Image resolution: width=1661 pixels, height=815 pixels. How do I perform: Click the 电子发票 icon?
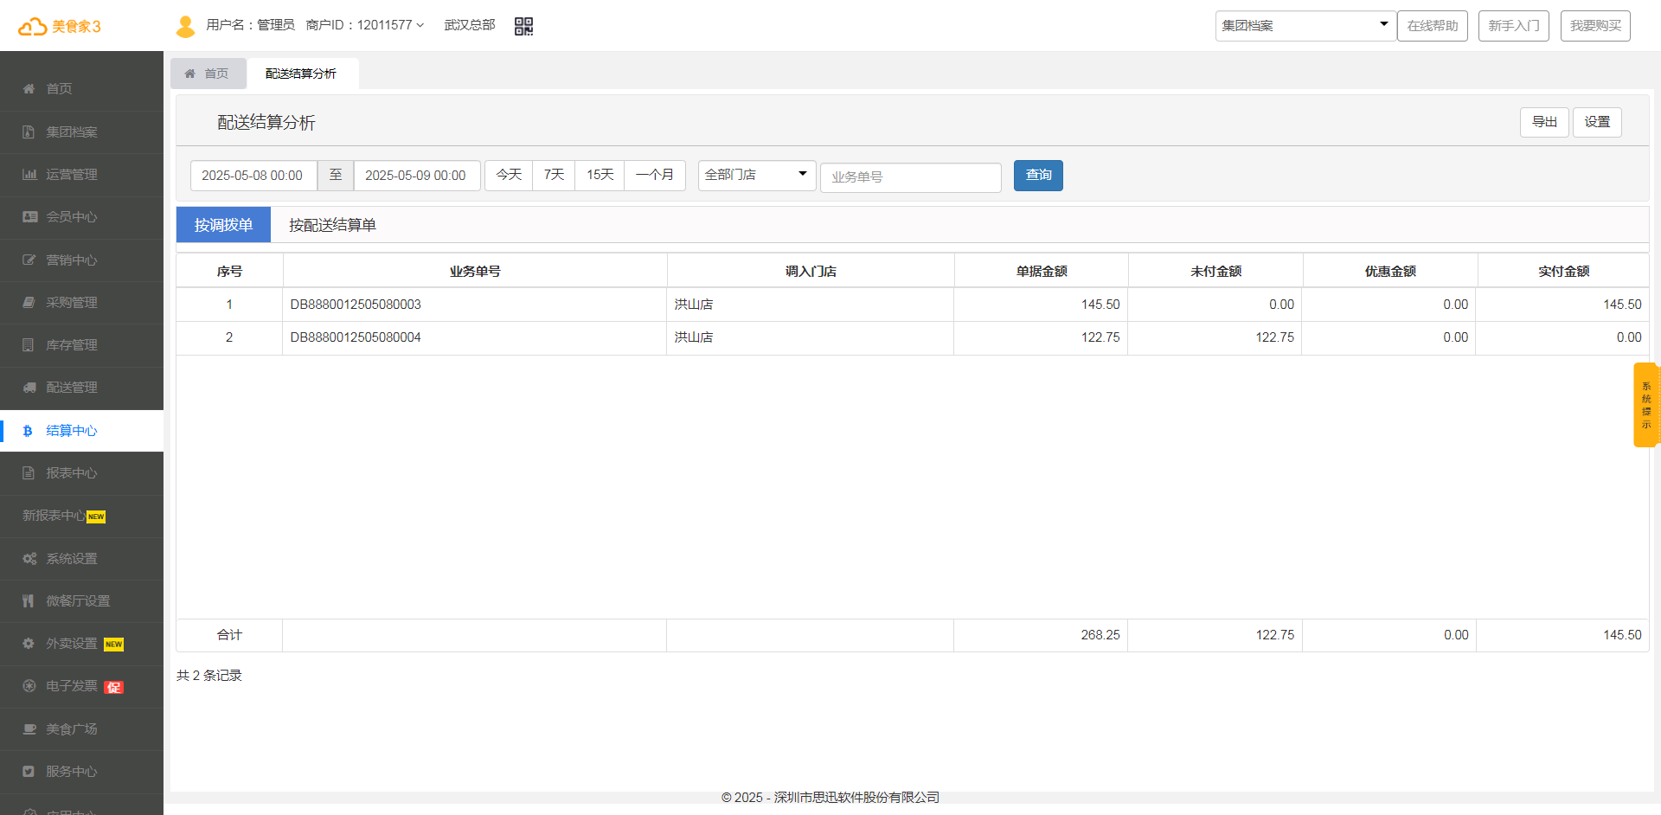click(x=29, y=685)
